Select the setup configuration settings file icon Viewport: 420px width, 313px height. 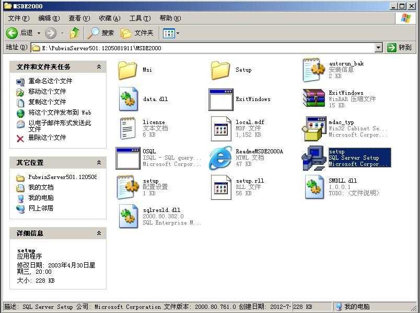coord(128,187)
